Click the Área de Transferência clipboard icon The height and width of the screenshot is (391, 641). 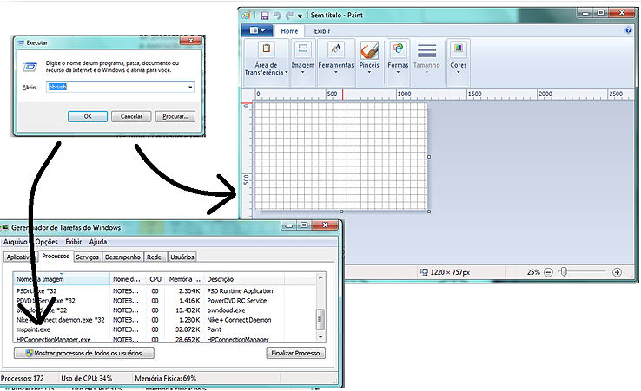point(267,50)
